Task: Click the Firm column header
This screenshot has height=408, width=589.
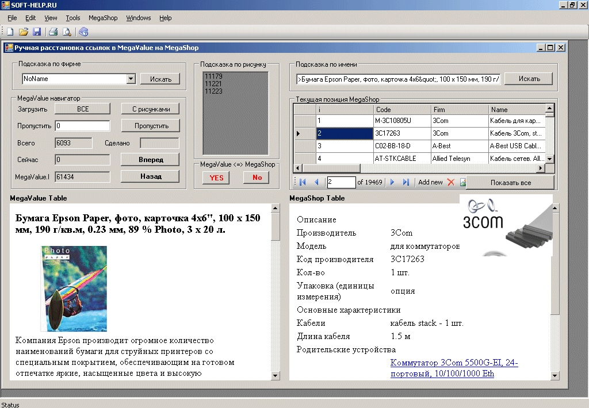Action: pos(460,110)
